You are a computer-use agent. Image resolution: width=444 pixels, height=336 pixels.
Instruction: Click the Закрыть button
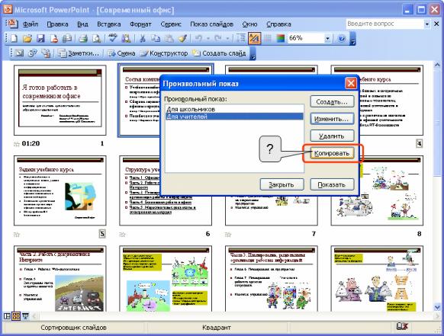point(282,184)
